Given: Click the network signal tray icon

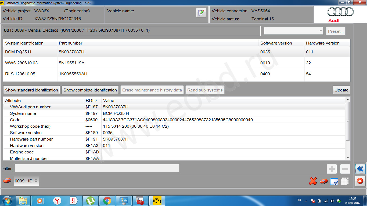Looking at the screenshot, I should tap(326, 201).
